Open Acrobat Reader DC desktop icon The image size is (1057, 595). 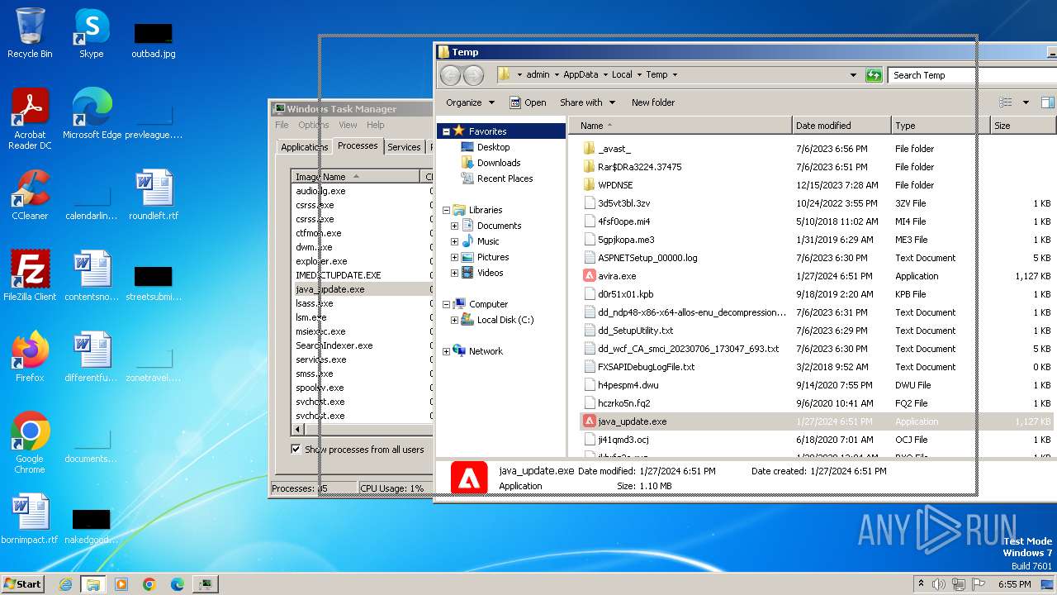pyautogui.click(x=30, y=119)
